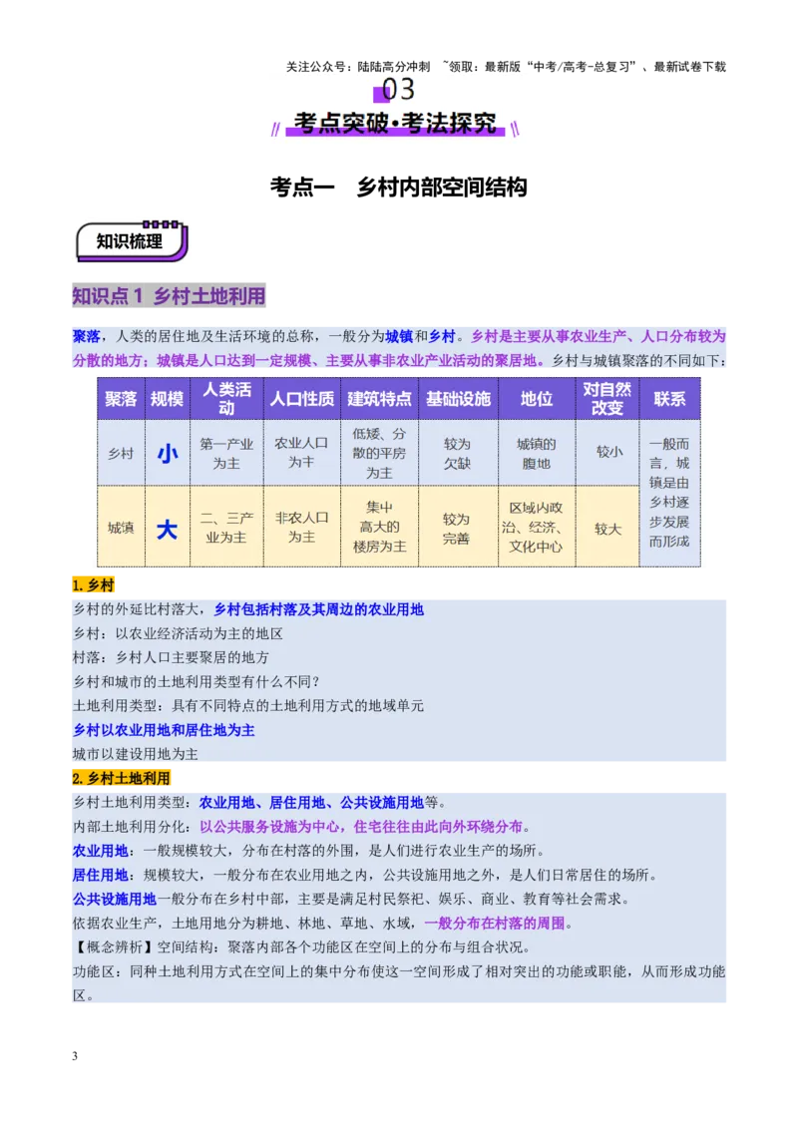
Task: Click the "知识梳理" label box
Action: click(x=131, y=241)
